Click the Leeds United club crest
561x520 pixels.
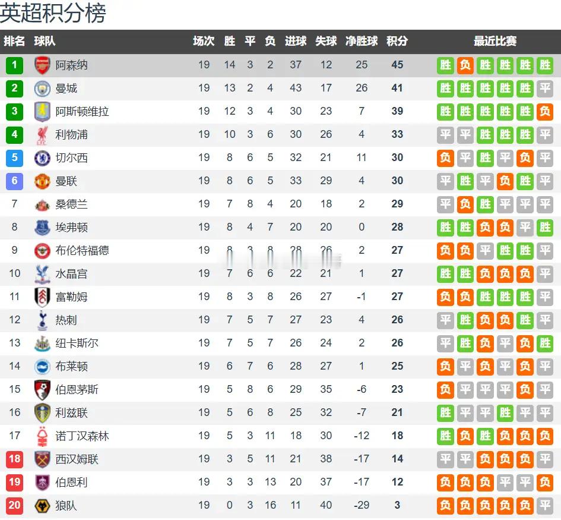pyautogui.click(x=42, y=413)
